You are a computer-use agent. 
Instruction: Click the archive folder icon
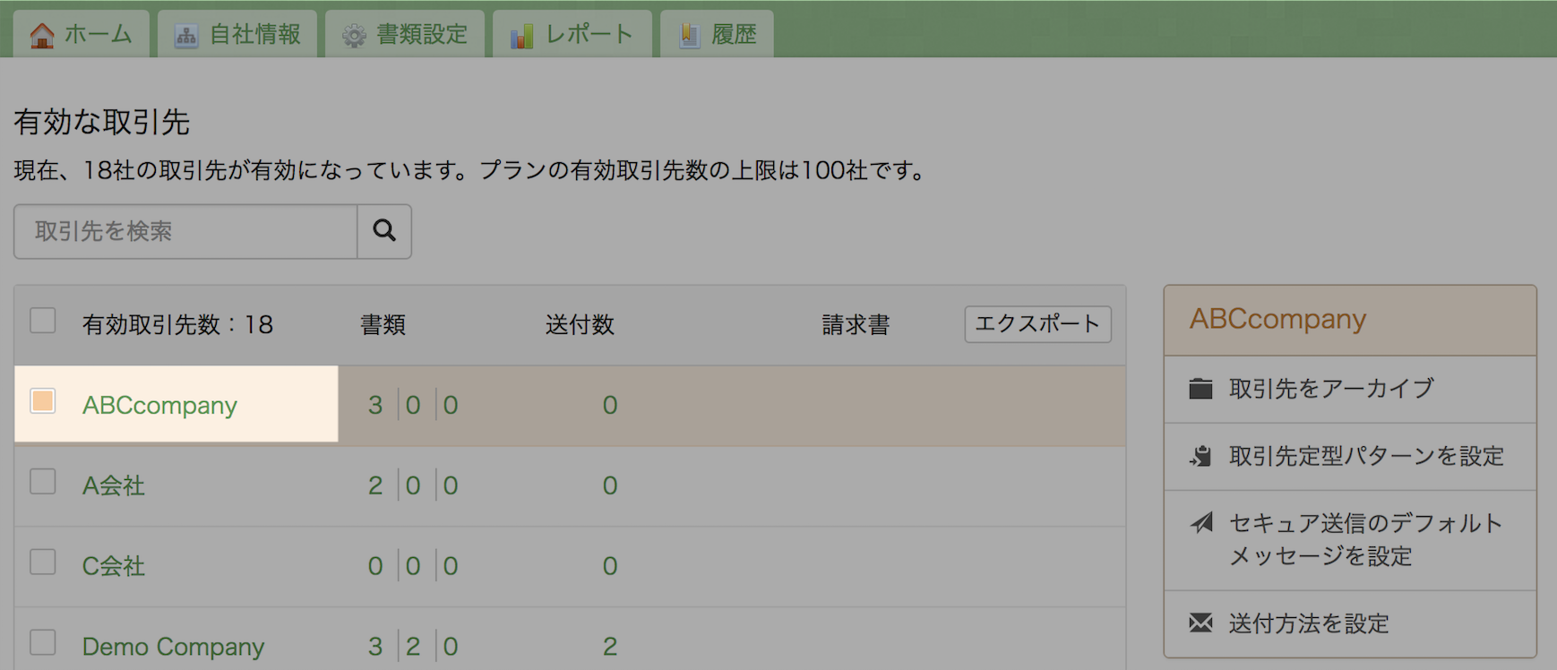[1200, 389]
